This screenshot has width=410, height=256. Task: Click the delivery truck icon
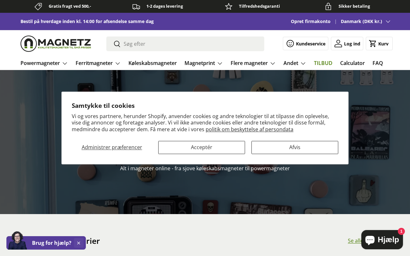(x=136, y=6)
